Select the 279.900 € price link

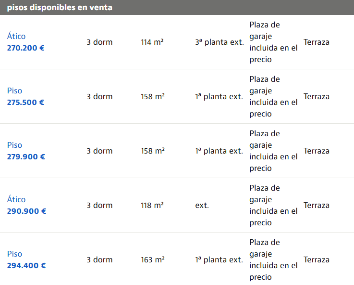26,157
